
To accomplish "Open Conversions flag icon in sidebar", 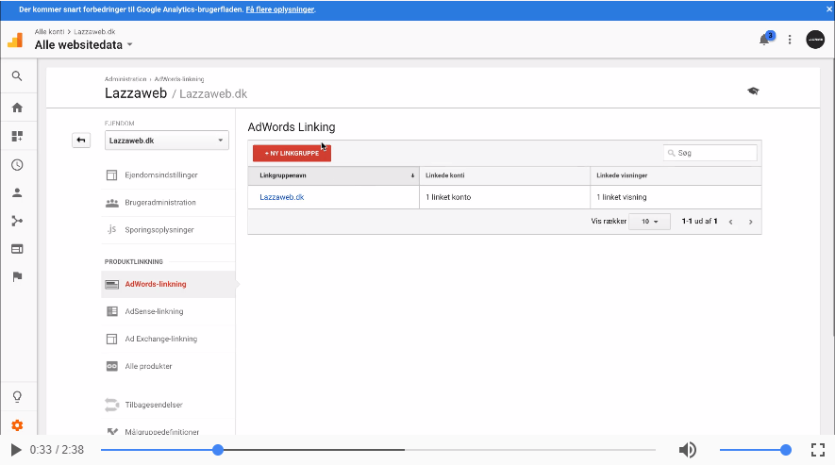I will coord(17,277).
